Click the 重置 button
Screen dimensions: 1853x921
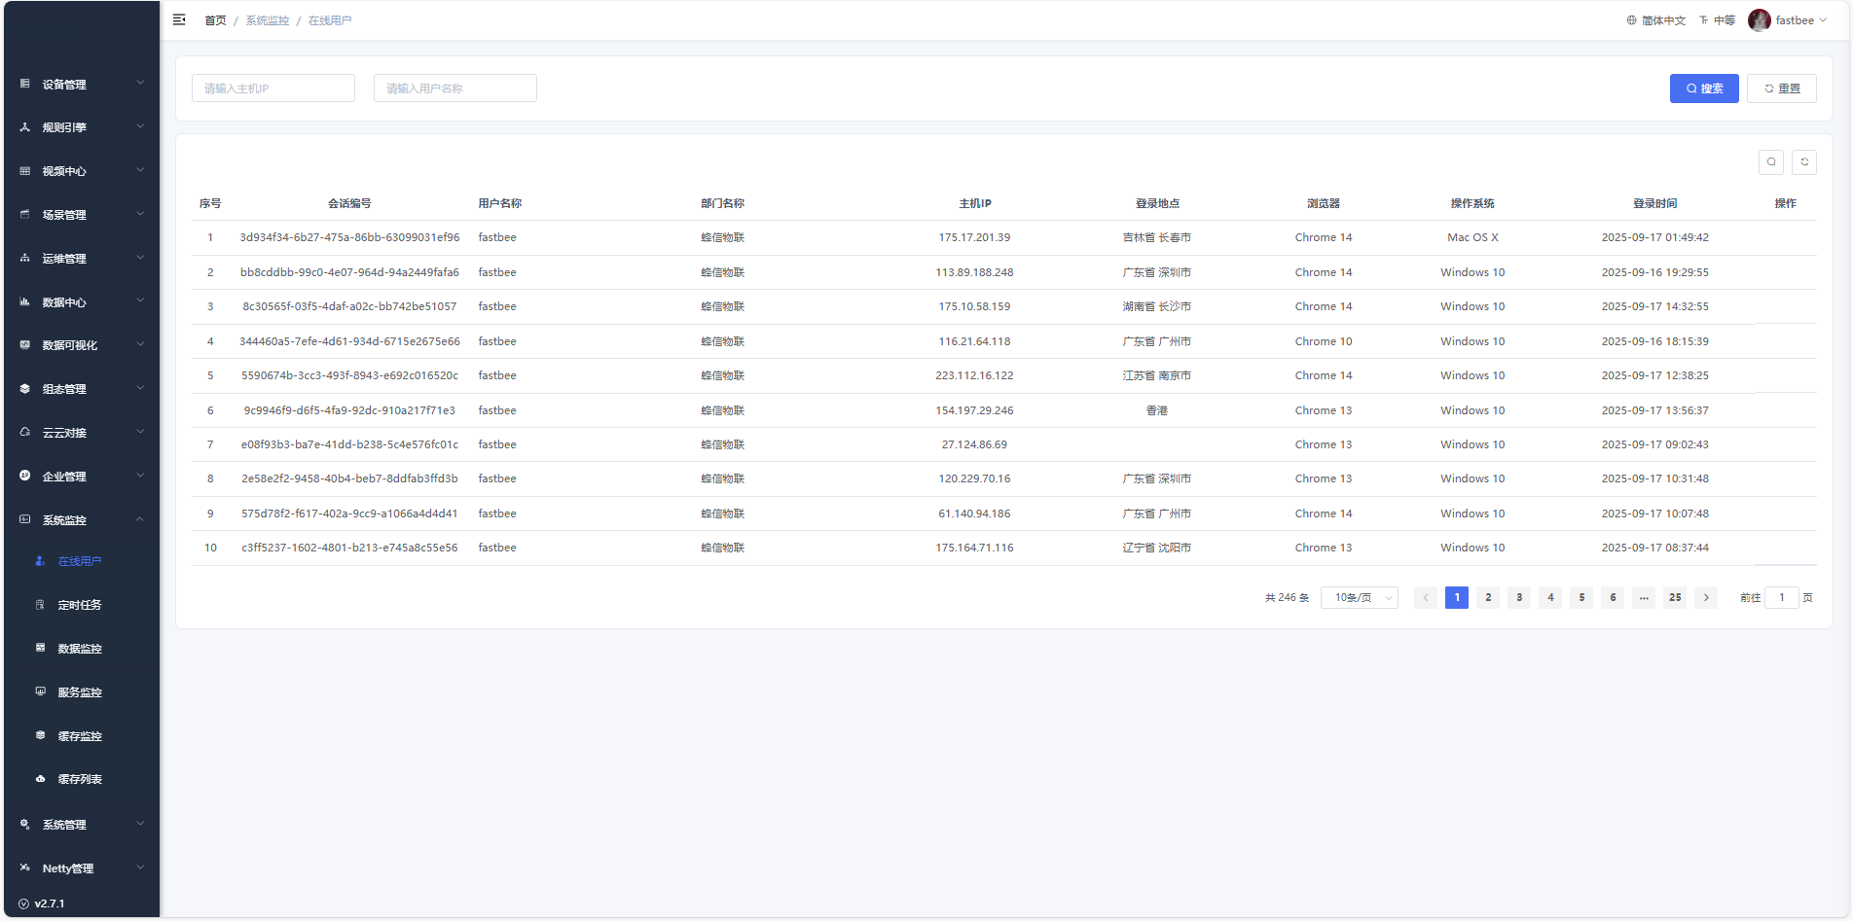pyautogui.click(x=1781, y=89)
